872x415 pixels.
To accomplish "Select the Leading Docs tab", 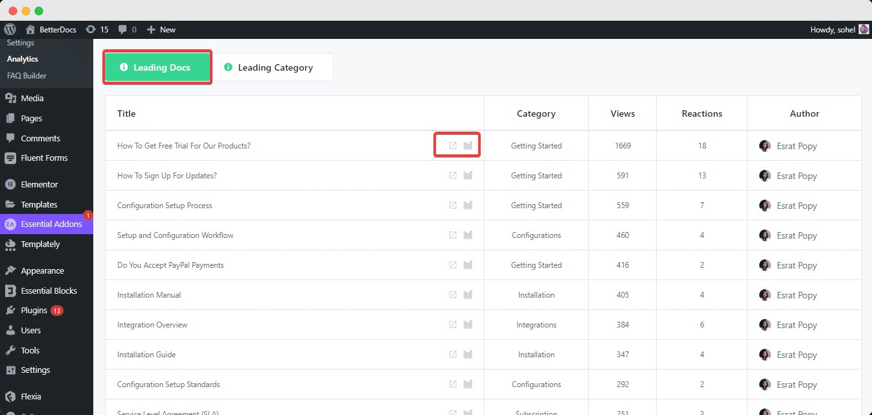I will pos(157,67).
